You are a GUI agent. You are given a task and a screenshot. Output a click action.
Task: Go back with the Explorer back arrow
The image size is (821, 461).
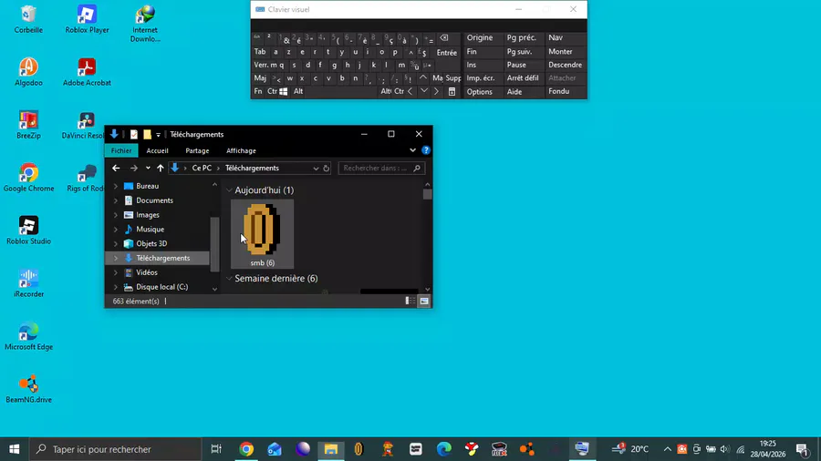click(116, 169)
